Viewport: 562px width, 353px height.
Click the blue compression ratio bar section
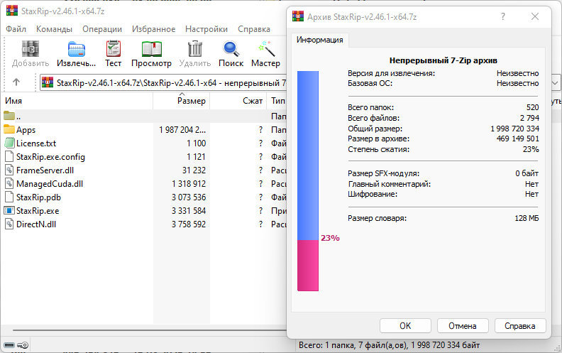pos(308,156)
